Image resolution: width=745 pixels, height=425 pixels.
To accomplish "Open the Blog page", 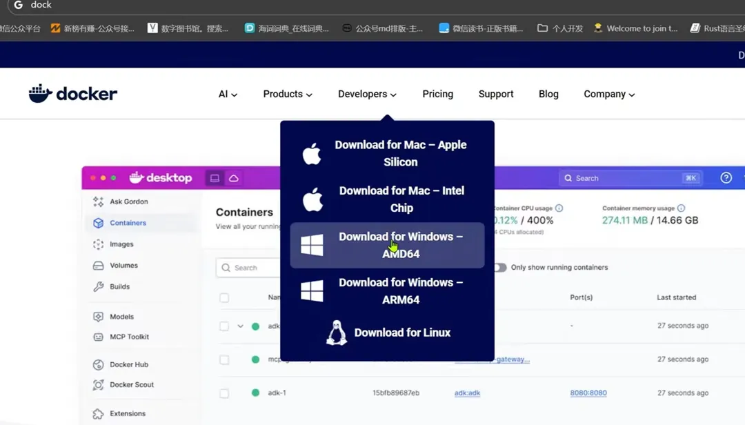I will click(548, 94).
